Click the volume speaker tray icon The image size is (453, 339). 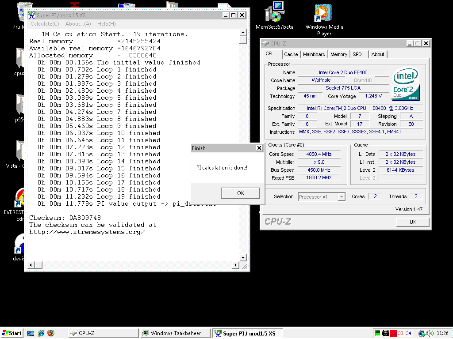pyautogui.click(x=430, y=333)
